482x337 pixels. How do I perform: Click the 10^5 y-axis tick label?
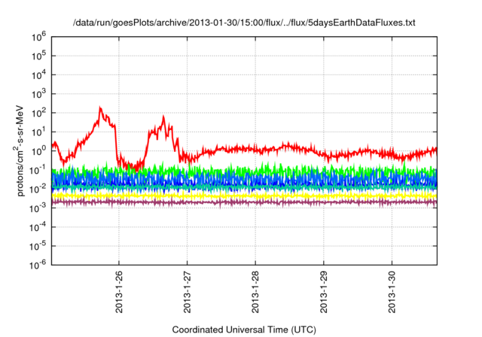click(38, 56)
